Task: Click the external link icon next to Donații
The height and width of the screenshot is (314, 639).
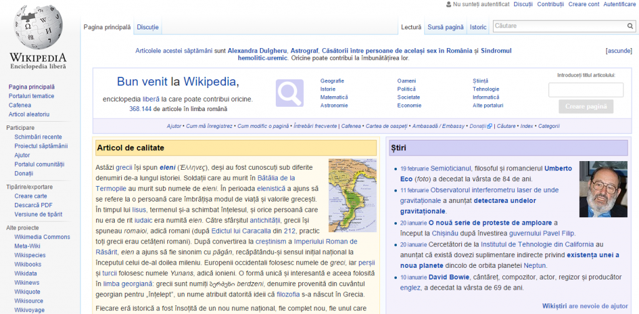Action: tap(489, 127)
